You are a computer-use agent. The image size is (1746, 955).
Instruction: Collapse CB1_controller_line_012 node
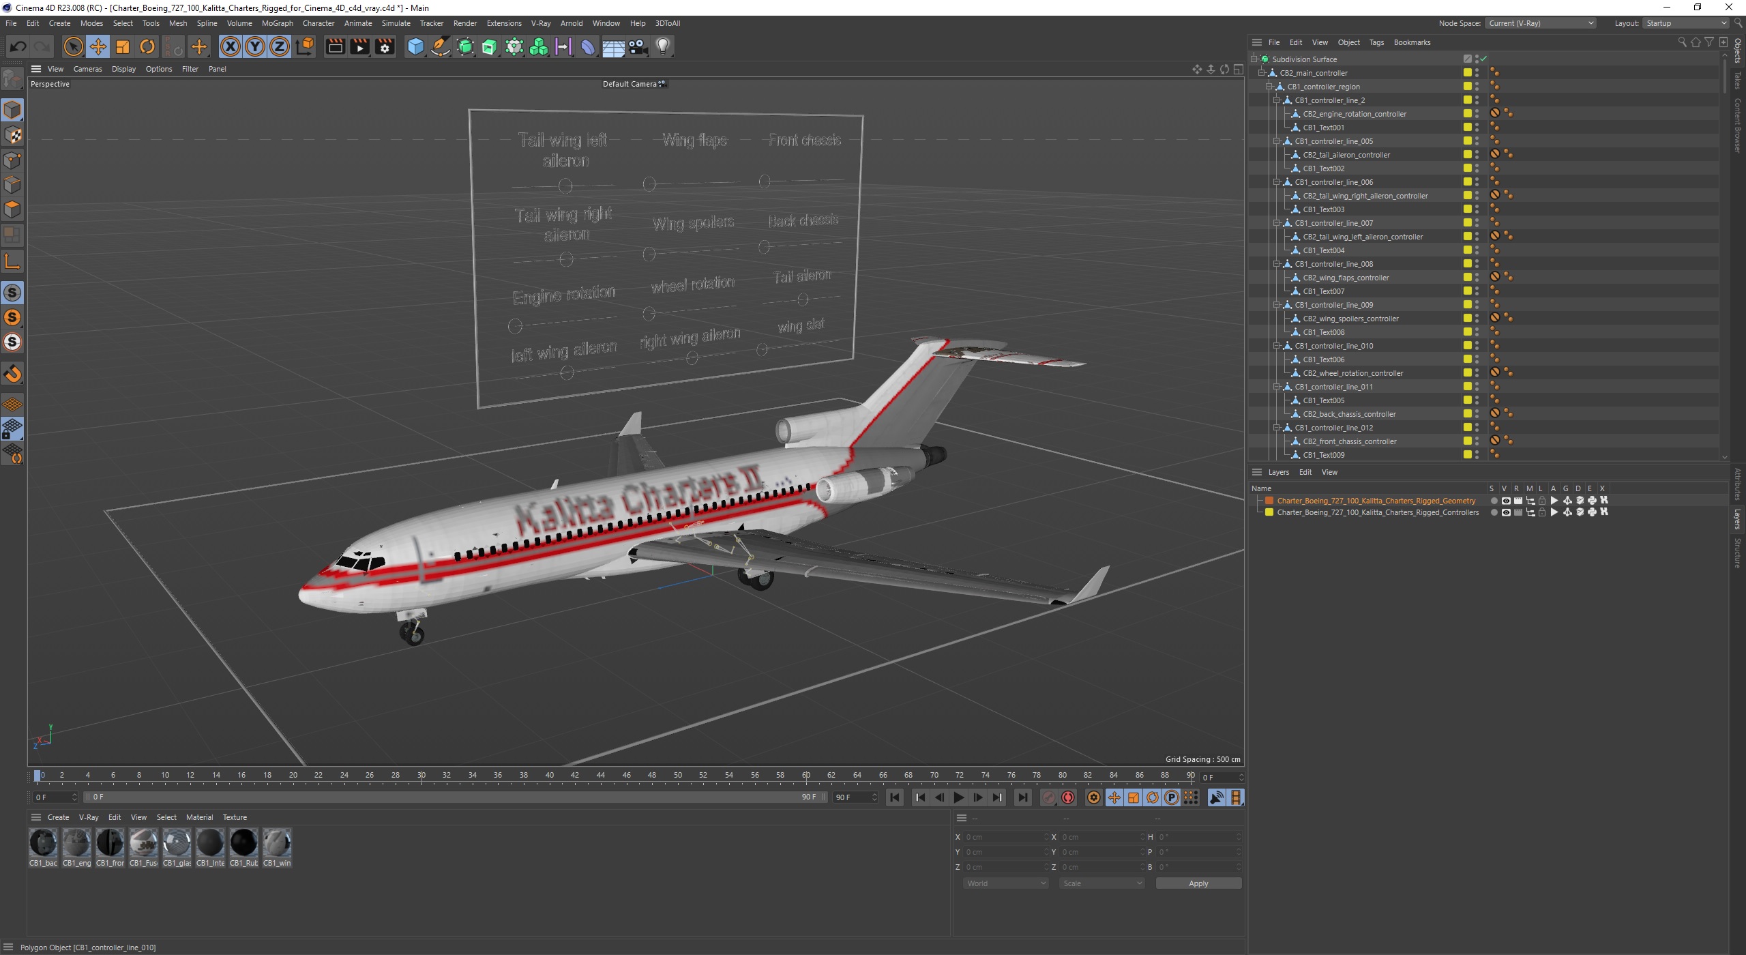coord(1277,428)
